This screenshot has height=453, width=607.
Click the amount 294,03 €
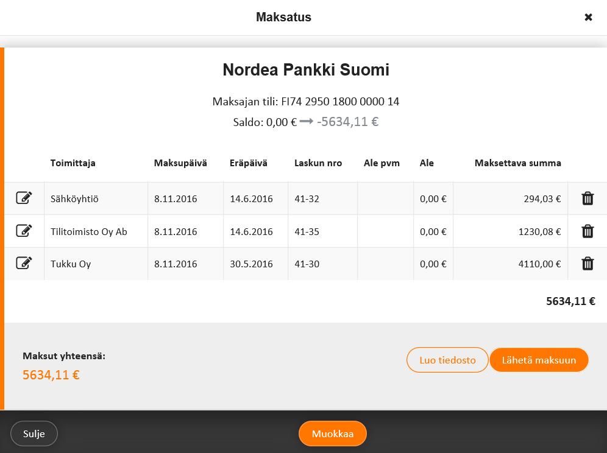[542, 199]
